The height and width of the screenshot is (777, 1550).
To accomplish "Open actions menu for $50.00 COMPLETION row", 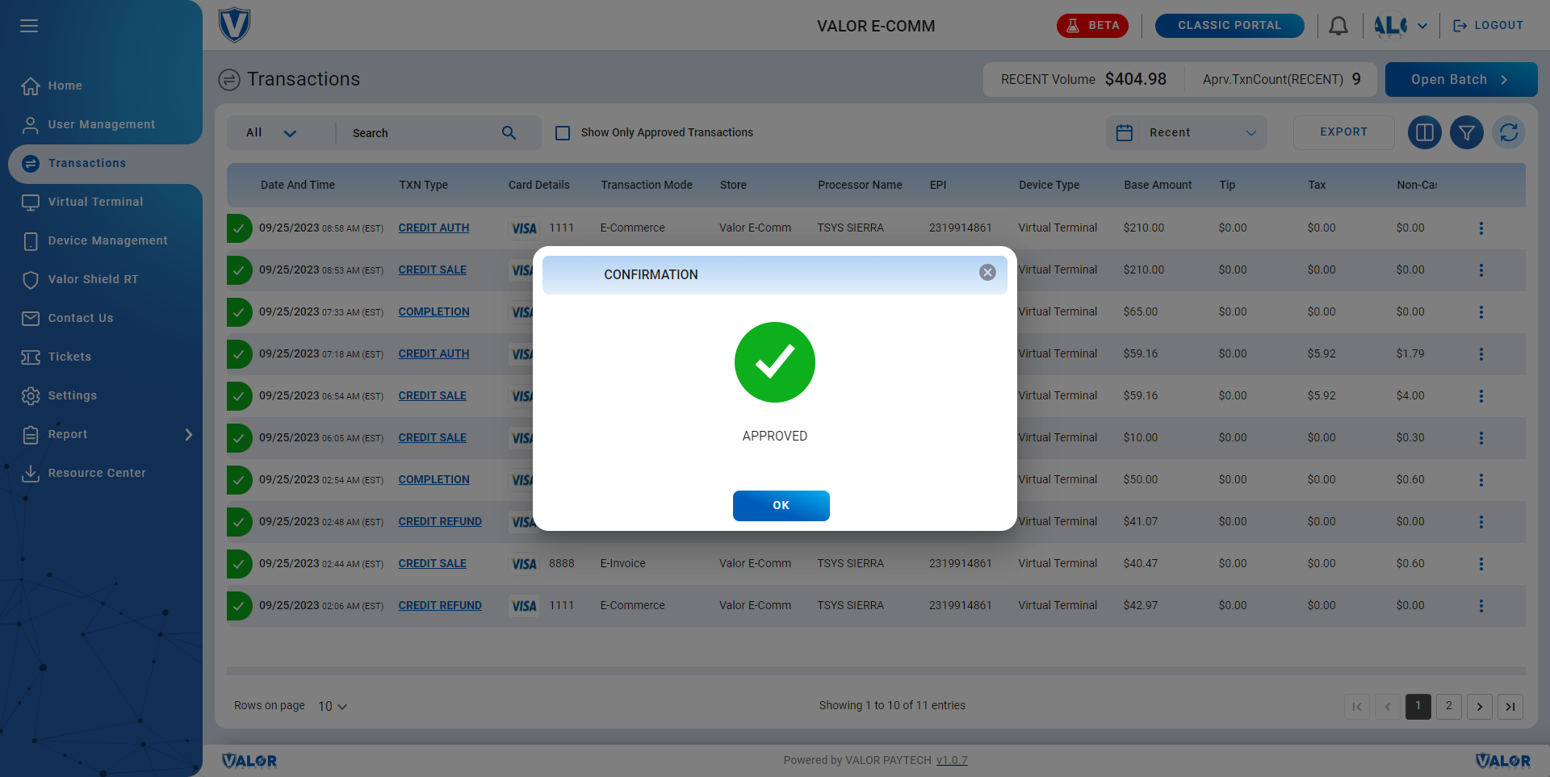I will point(1481,480).
